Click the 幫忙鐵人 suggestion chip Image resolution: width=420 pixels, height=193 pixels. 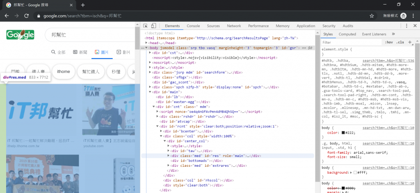coord(91,71)
